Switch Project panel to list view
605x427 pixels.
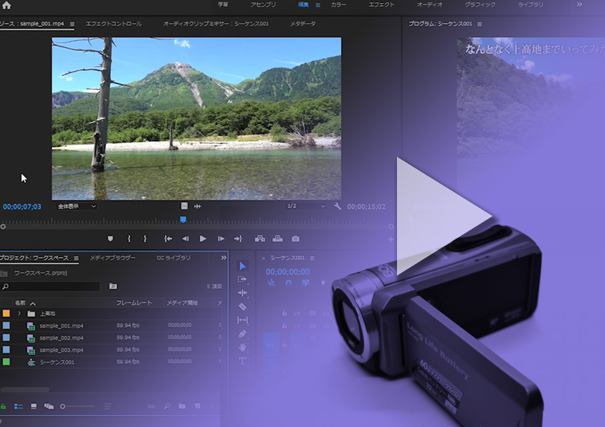18,406
